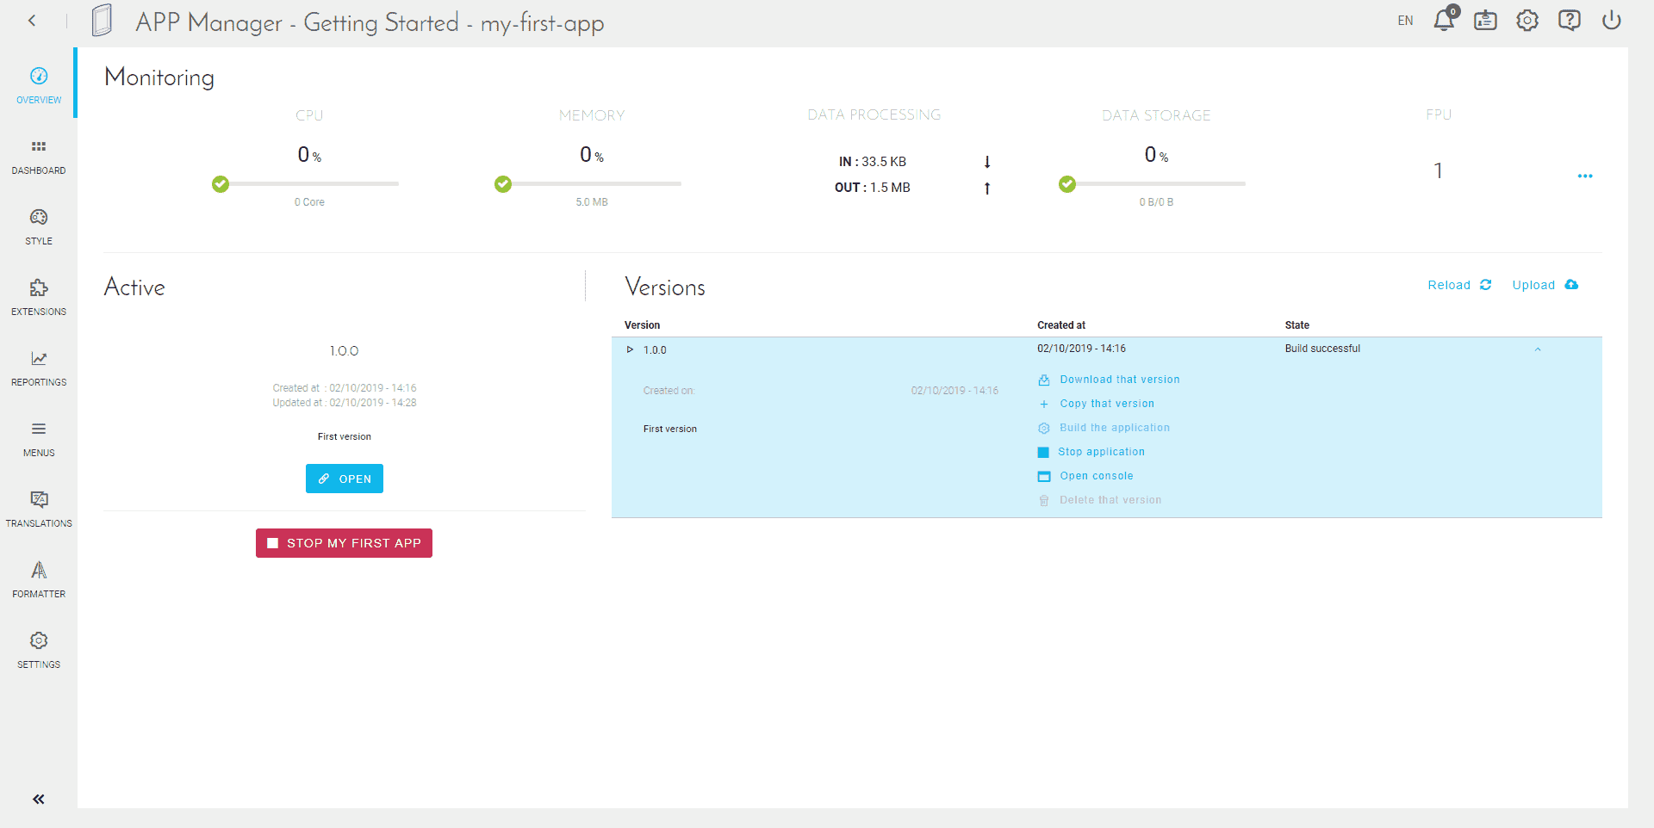
Task: Open the notifications bell
Action: tap(1444, 20)
